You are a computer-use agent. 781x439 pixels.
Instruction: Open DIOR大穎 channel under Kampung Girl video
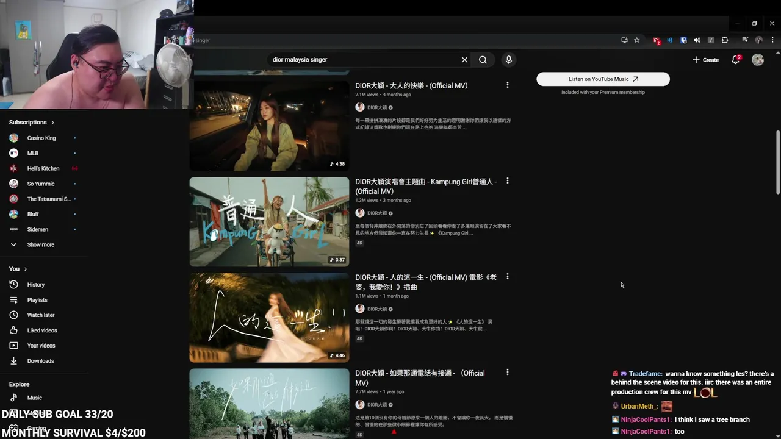coord(376,213)
